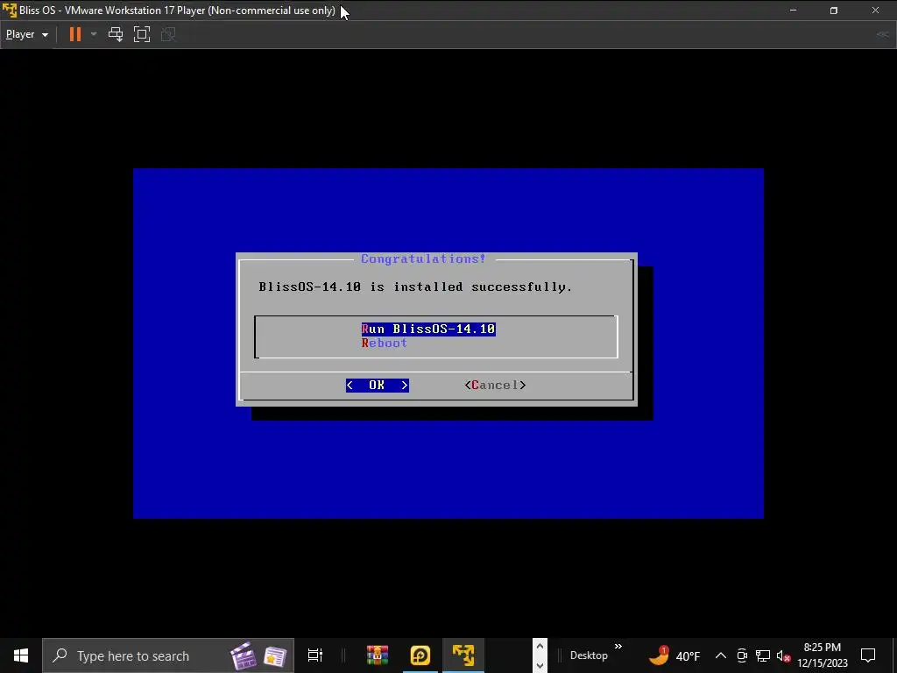Screen dimensions: 897x673
Task: Open the notification center icon
Action: tap(868, 655)
